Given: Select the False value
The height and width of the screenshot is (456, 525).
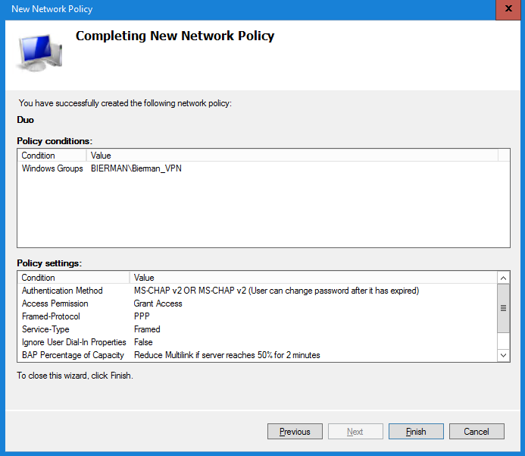Looking at the screenshot, I should tap(143, 342).
